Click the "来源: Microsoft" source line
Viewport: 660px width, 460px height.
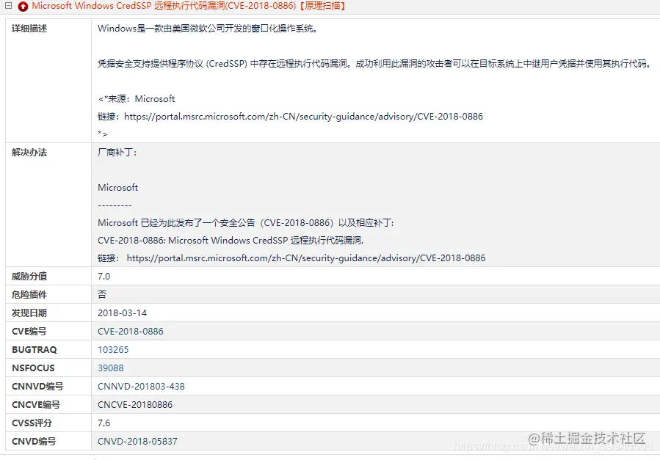coord(137,99)
